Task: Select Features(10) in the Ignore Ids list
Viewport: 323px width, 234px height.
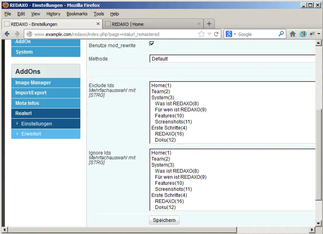Action: (x=233, y=183)
